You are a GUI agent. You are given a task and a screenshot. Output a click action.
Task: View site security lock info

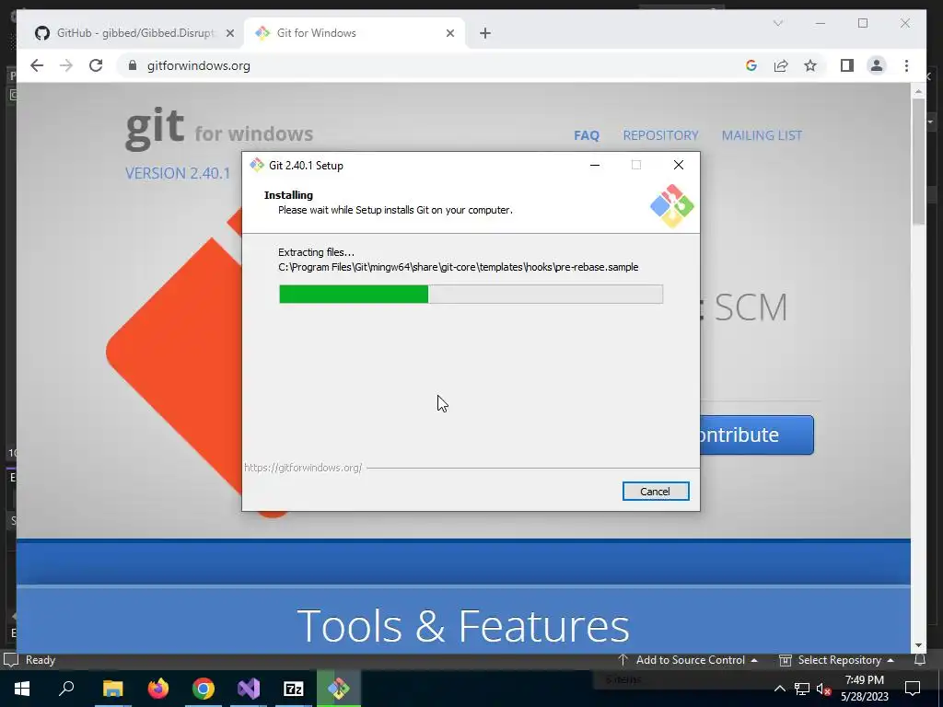coord(133,65)
